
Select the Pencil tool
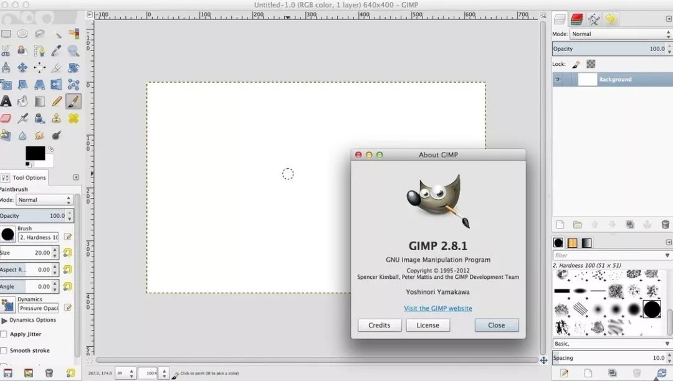(x=57, y=101)
